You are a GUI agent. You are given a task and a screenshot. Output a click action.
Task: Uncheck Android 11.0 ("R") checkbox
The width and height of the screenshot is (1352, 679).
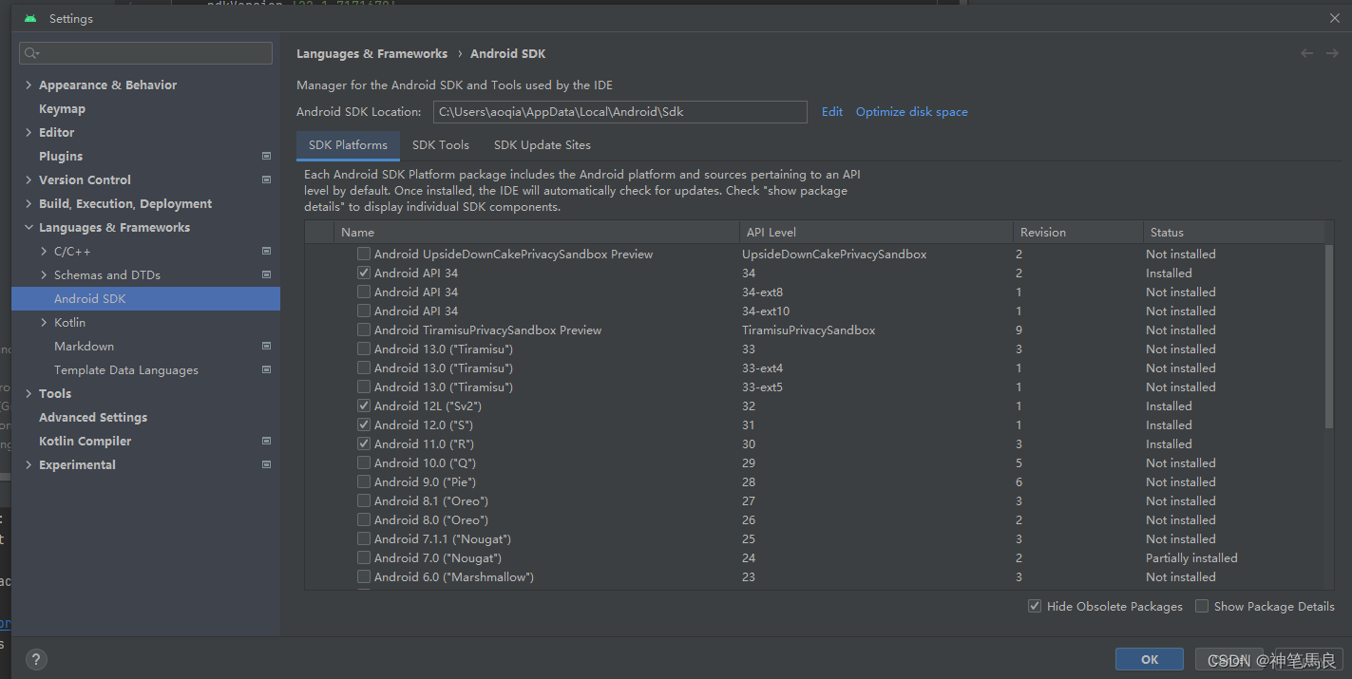click(364, 443)
